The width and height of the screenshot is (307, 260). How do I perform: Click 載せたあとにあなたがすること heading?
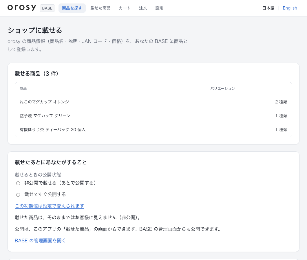pos(51,162)
